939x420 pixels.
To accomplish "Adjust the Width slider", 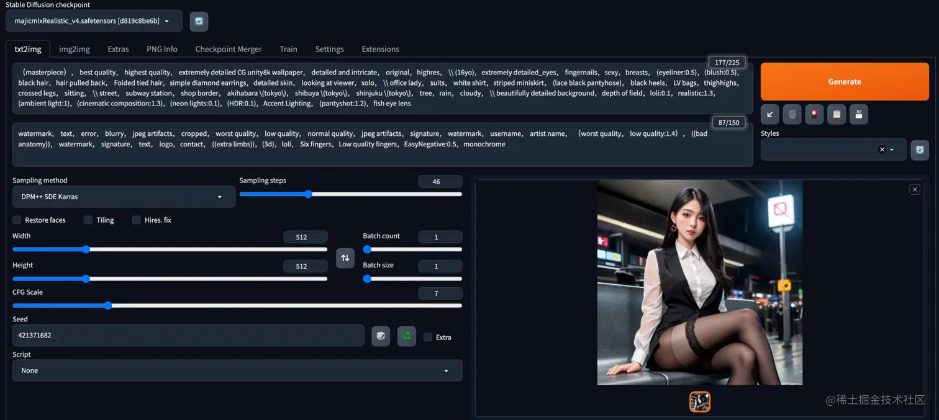I will (x=170, y=249).
